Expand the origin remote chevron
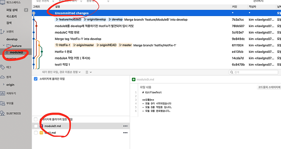The width and height of the screenshot is (281, 149). (x=4, y=84)
